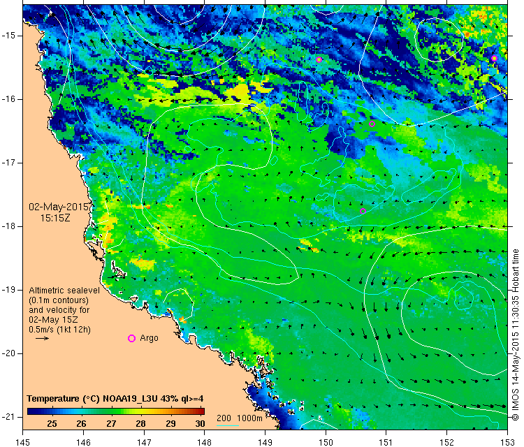Click the cyan 200/1000m isobath legend line
524x447 pixels.
click(228, 425)
